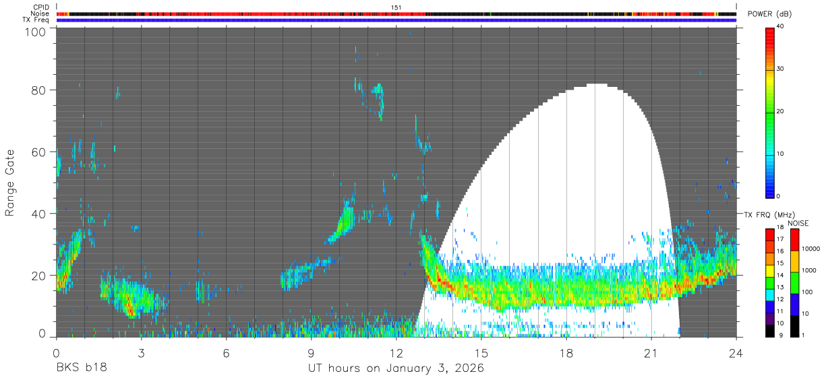Click the red-and-black Noise indicator strip
Image resolution: width=828 pixels, height=382 pixels.
point(396,13)
